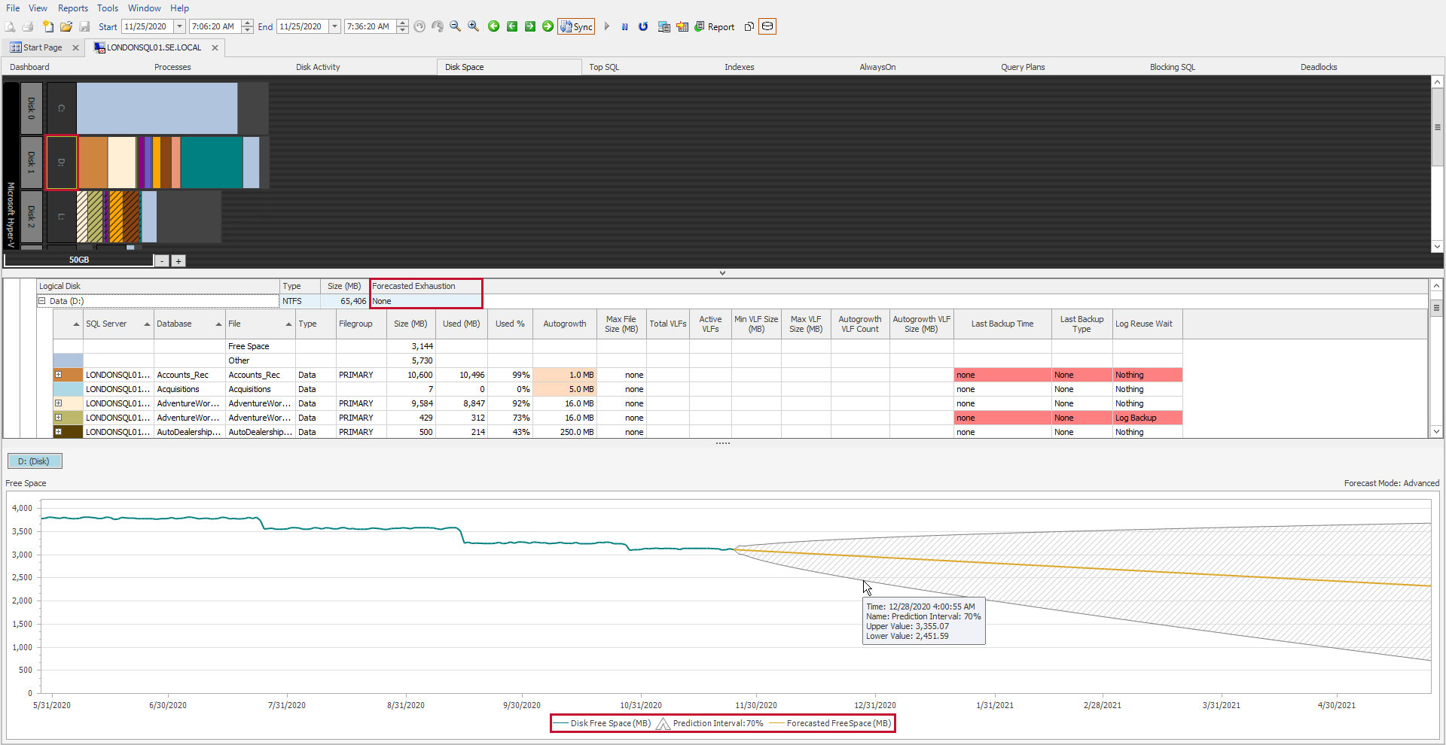Open the End date dropdown
1446x745 pixels.
[334, 26]
